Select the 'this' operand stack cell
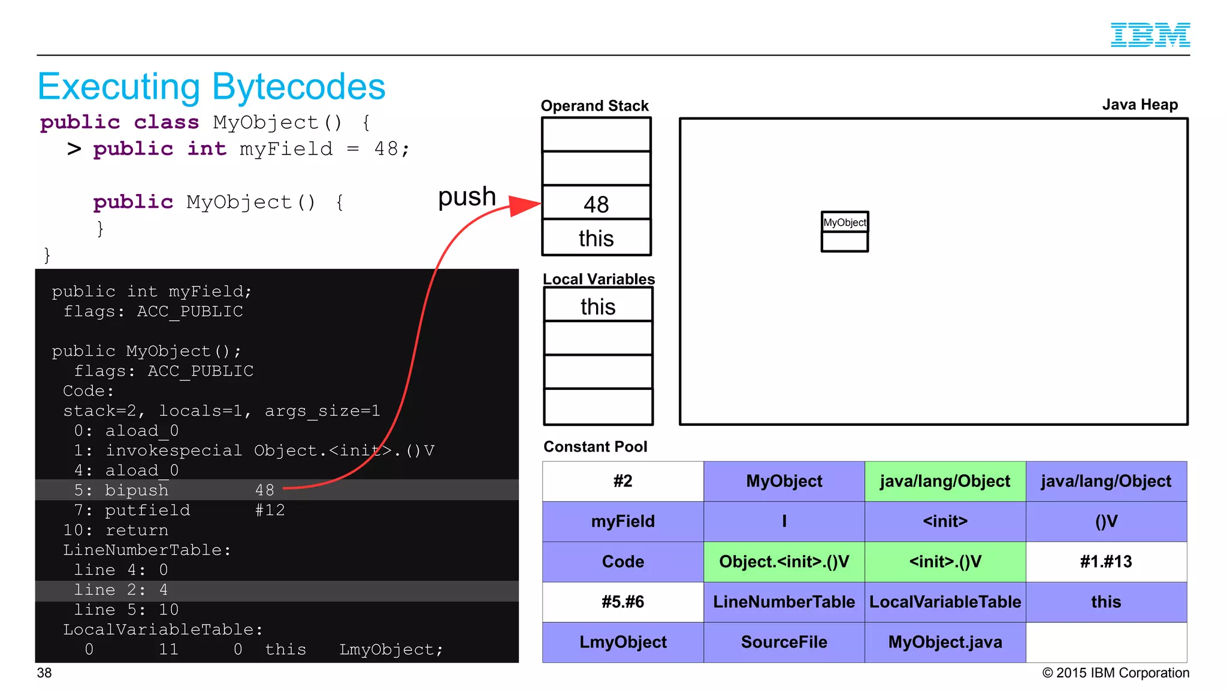Viewport: 1227px width, 690px height. 596,238
